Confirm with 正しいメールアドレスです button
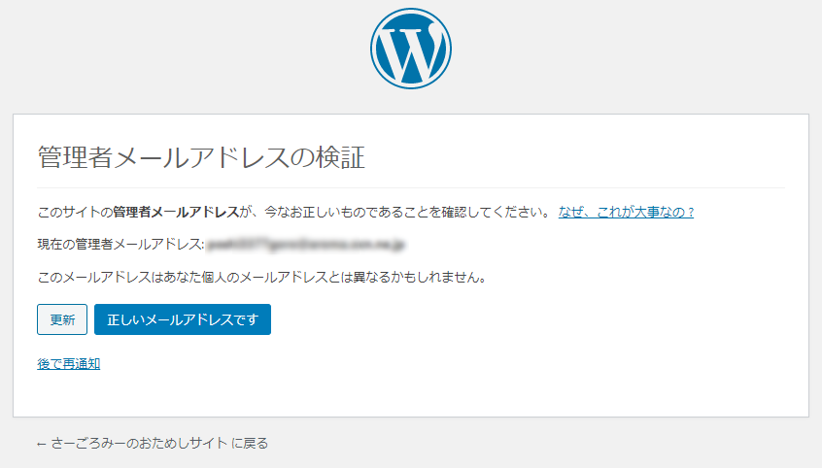 click(183, 319)
